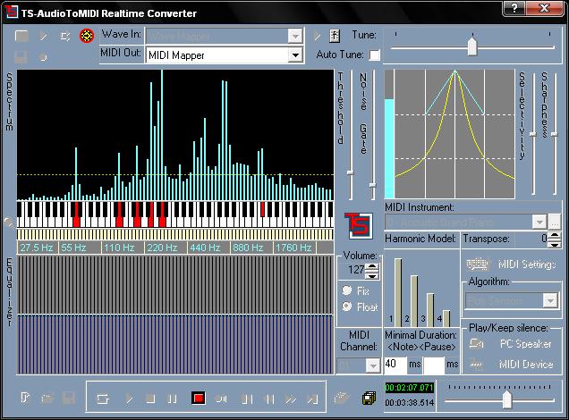This screenshot has height=420, width=569.
Task: Click harmonic model bar 3
Action: (430, 309)
